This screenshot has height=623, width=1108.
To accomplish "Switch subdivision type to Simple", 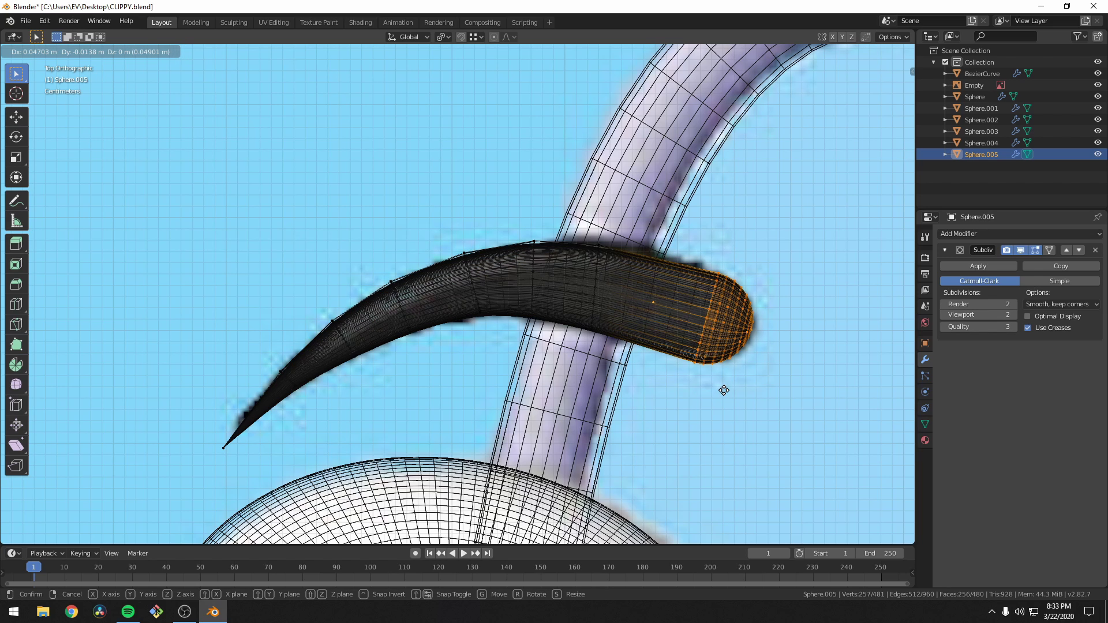I will [x=1060, y=281].
